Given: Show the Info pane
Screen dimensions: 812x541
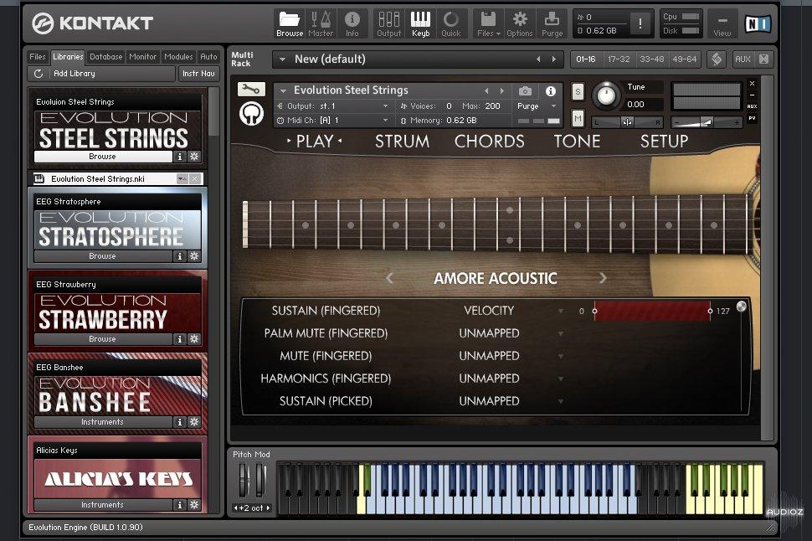Looking at the screenshot, I should (352, 23).
